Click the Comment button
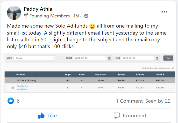 coord(130,115)
